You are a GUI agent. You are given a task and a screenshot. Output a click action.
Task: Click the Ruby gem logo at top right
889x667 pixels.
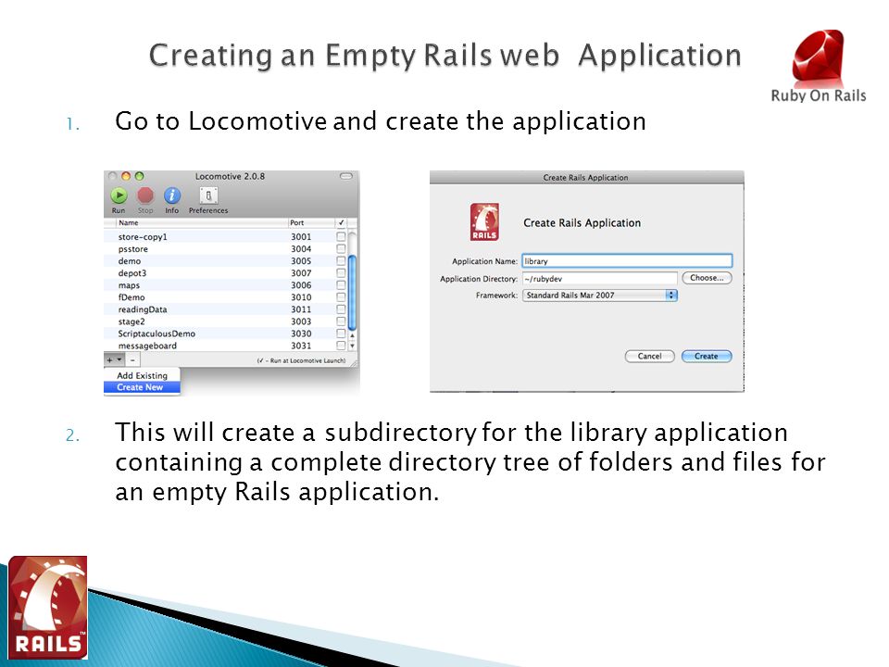[x=818, y=57]
